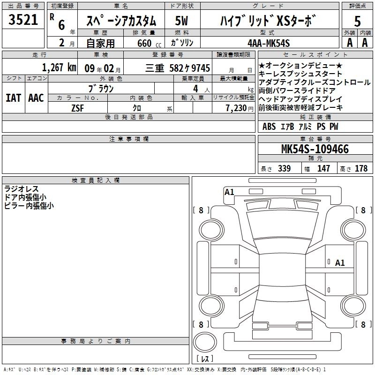This screenshot has height=375, width=375.
Task: Select the bottom-right [8] tire marker
Action: coord(363,324)
